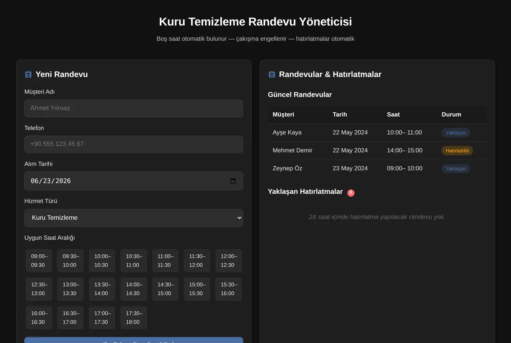Select the 13:30–14:00 time slot
The image size is (511, 343).
pyautogui.click(x=102, y=289)
